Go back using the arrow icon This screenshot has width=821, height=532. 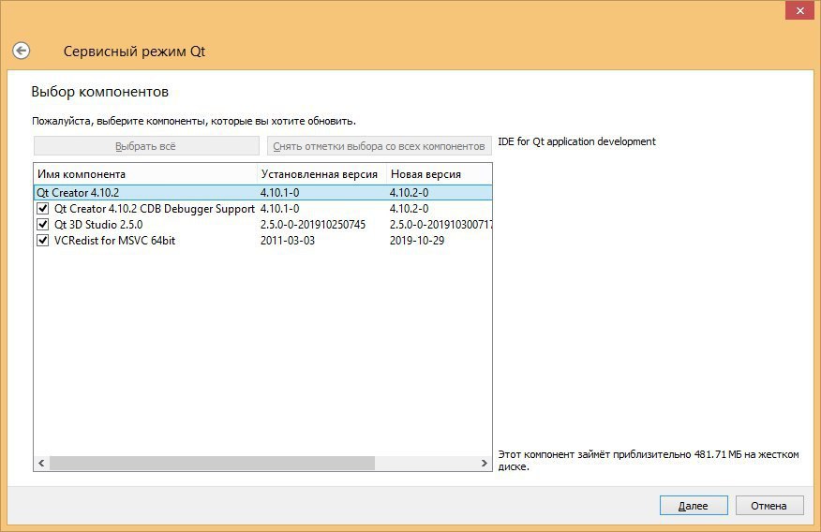(21, 51)
